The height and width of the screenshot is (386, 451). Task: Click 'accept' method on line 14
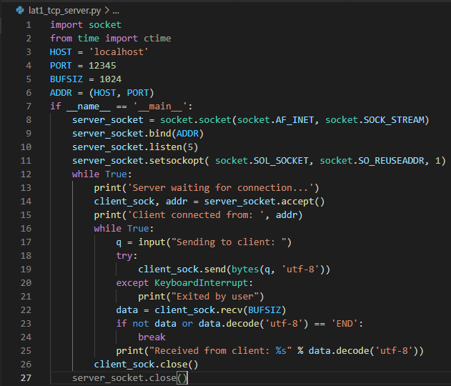pos(297,202)
